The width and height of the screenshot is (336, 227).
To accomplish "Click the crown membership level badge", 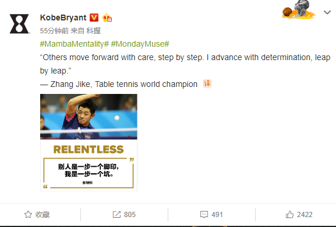I will 107,18.
